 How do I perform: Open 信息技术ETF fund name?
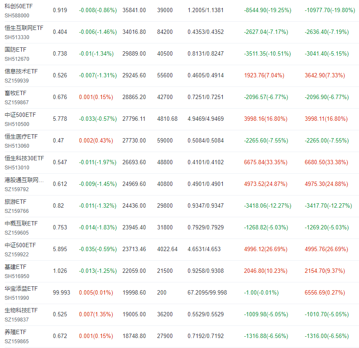pos(21,71)
